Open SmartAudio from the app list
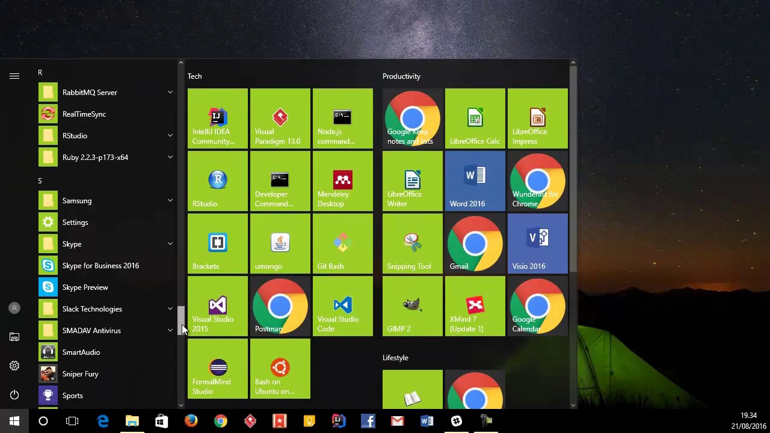The width and height of the screenshot is (770, 433). click(106, 352)
